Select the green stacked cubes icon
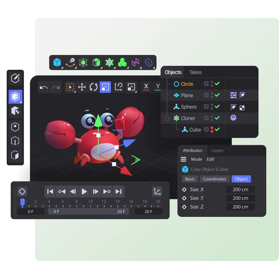The image size is (279, 279). (123, 62)
